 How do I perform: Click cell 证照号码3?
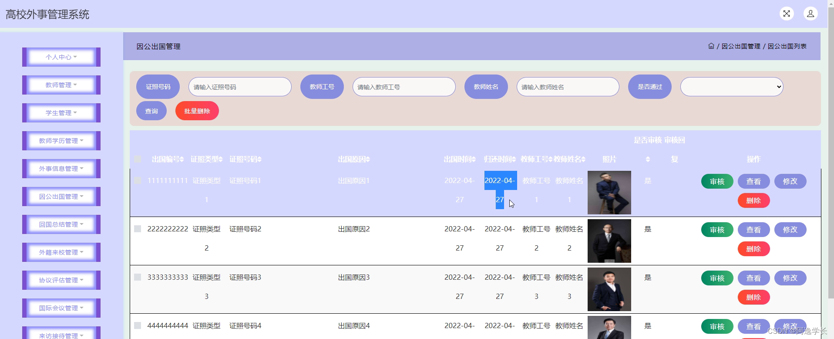coord(245,277)
